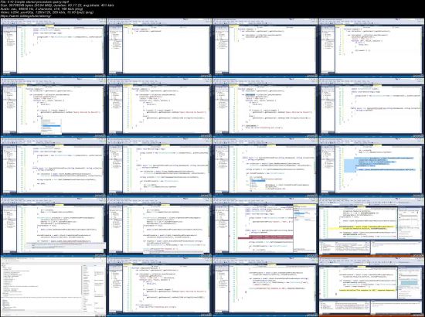The height and width of the screenshot is (317, 425).
Task: Open the thumbnail with red breakpoint-highlighted line
Action: [265, 227]
